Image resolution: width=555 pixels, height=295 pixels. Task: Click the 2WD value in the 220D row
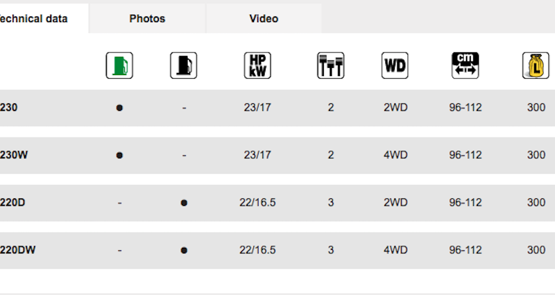tap(395, 202)
